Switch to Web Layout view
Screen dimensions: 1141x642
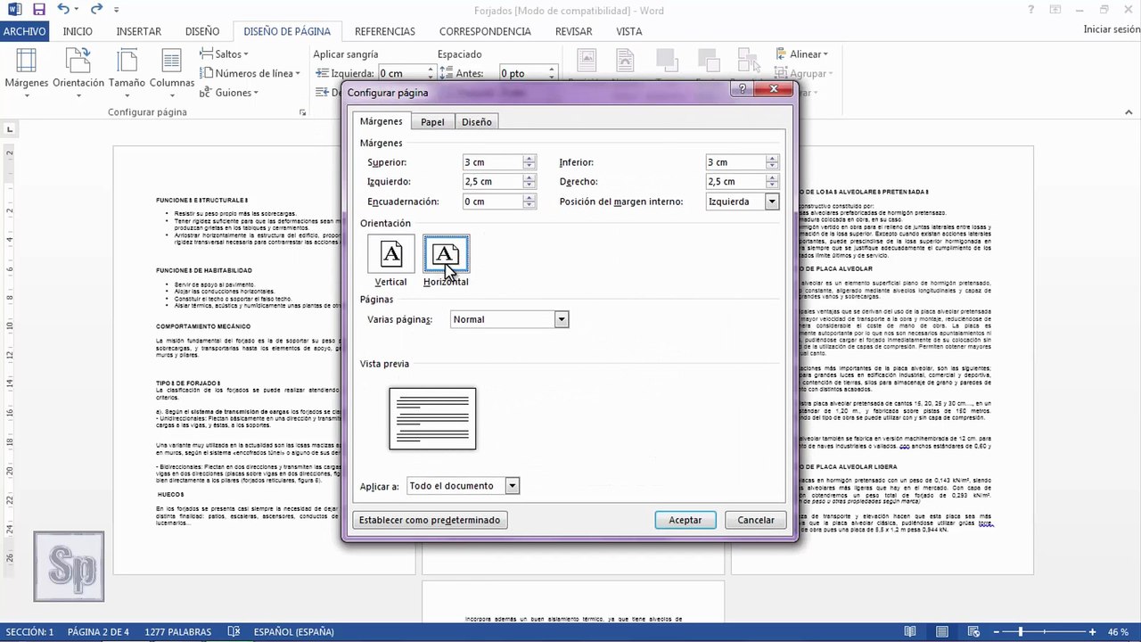click(972, 632)
